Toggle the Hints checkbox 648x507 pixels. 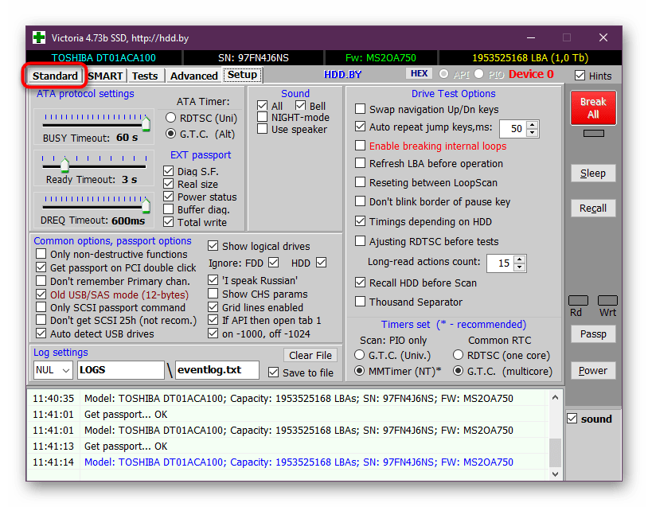pos(580,76)
